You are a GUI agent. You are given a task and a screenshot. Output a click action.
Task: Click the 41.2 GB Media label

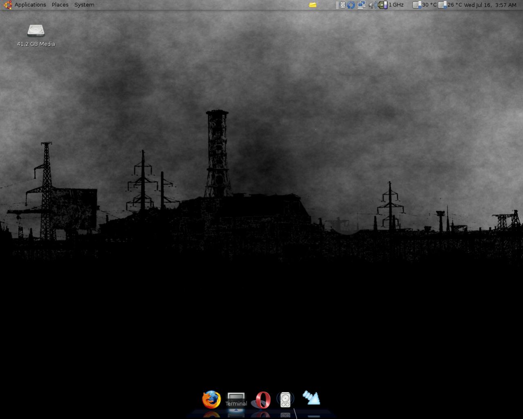click(x=36, y=44)
